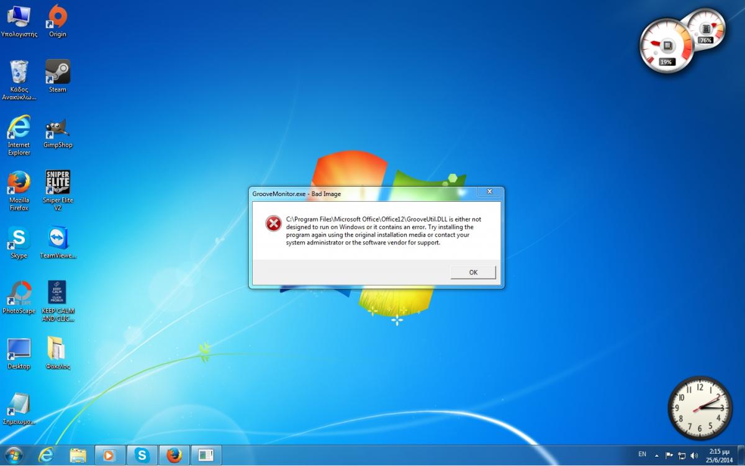Open Windows Explorer from the taskbar

pos(78,455)
